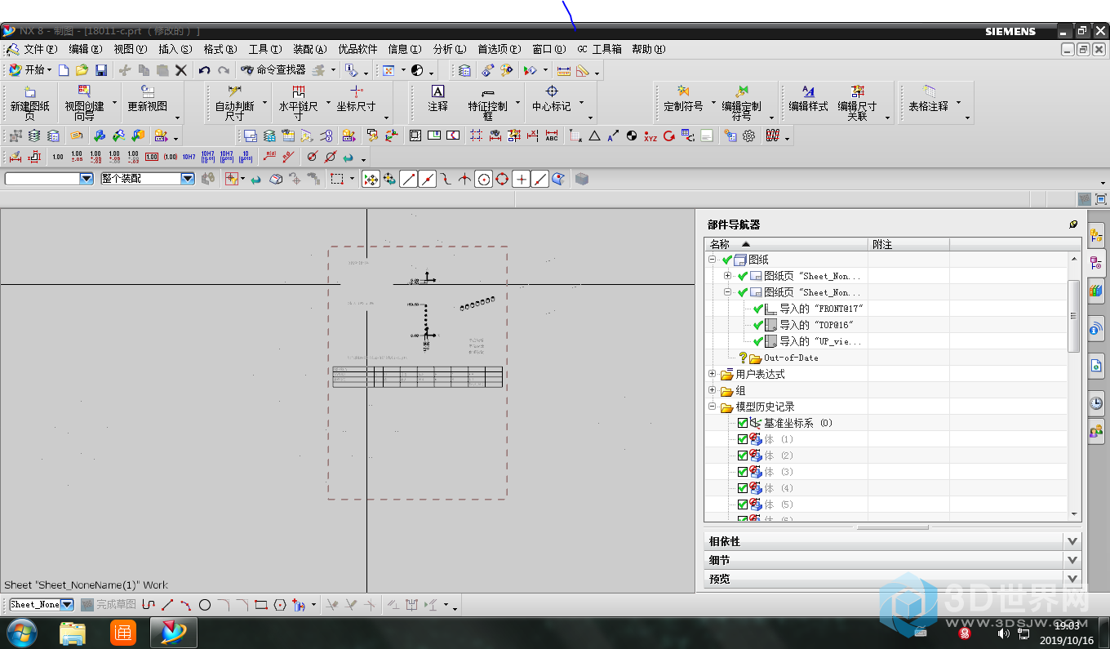
Task: Open 命令查找器 command finder
Action: [x=273, y=71]
